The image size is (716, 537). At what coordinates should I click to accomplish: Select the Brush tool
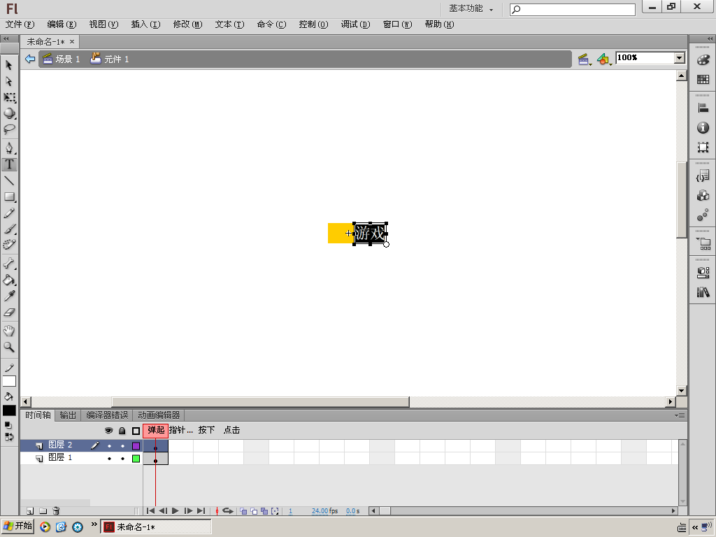[x=9, y=229]
